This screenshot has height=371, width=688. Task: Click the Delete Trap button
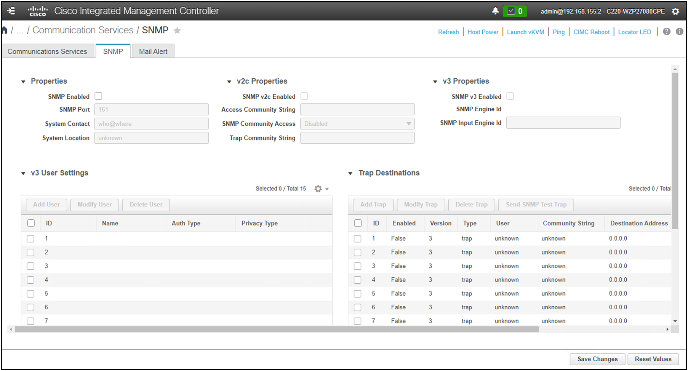(472, 205)
